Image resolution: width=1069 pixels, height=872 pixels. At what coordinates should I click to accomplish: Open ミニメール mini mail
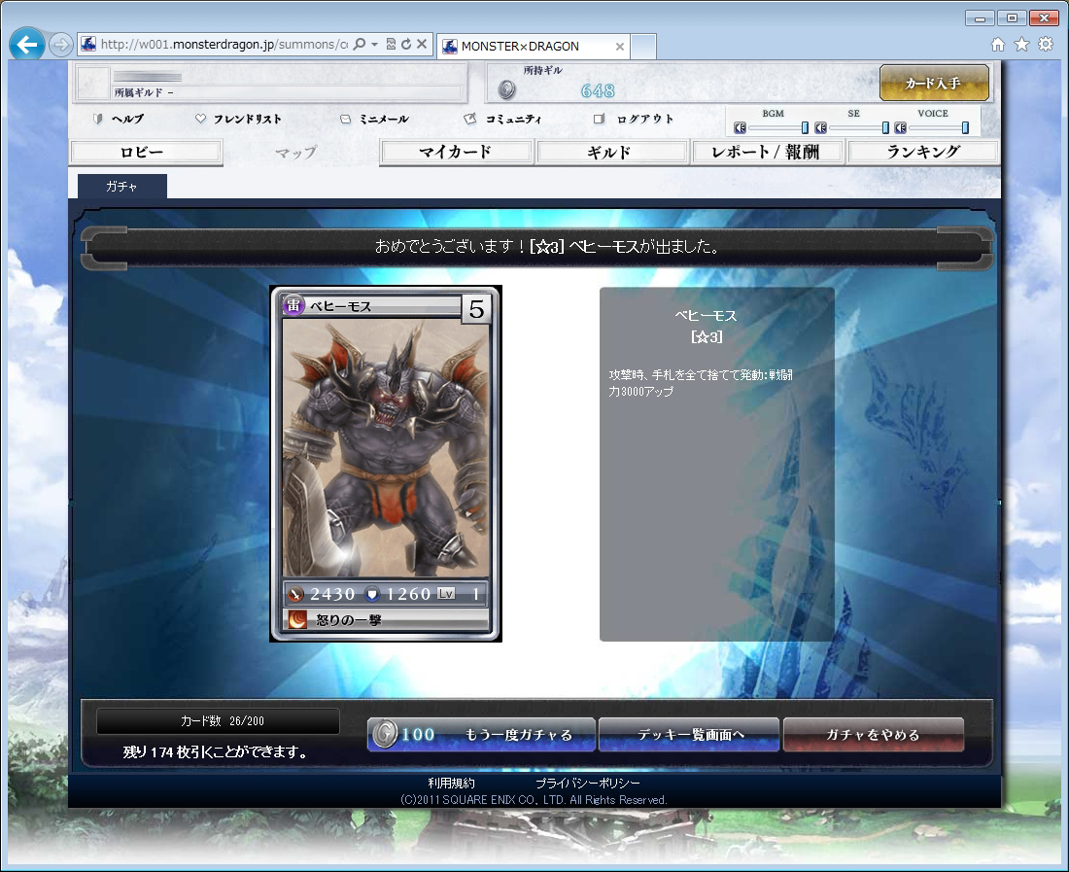tap(375, 119)
